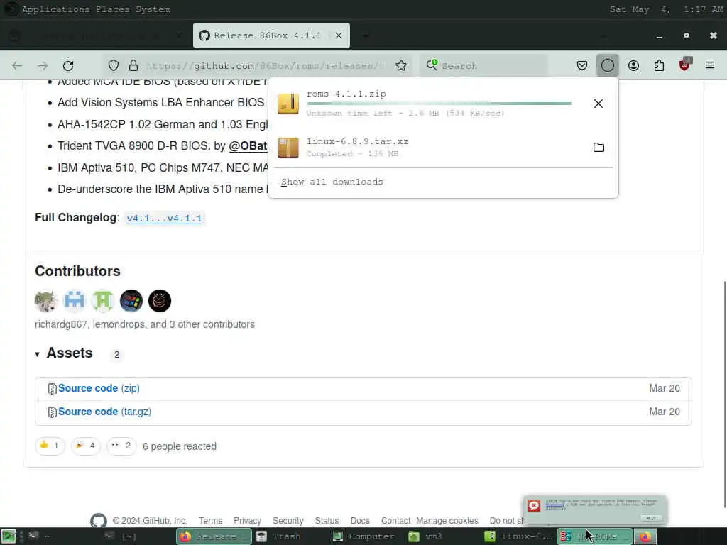Image resolution: width=727 pixels, height=545 pixels.
Task: Open the Places menu
Action: tap(112, 9)
